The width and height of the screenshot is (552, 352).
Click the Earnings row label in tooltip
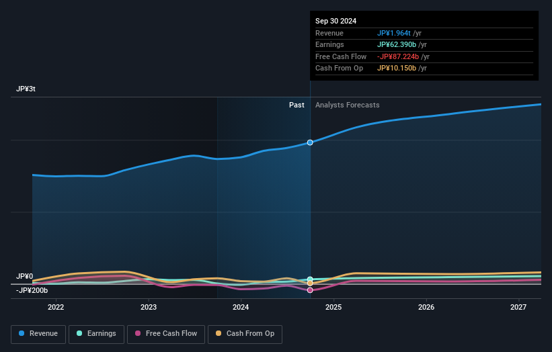pos(329,44)
